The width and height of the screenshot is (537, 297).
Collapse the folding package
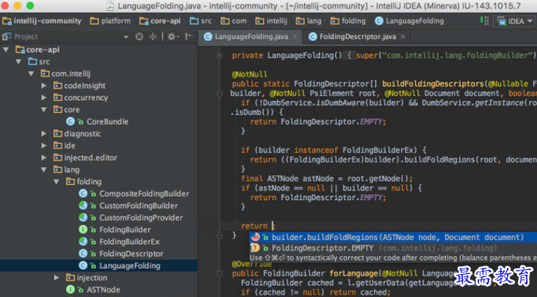pyautogui.click(x=57, y=182)
